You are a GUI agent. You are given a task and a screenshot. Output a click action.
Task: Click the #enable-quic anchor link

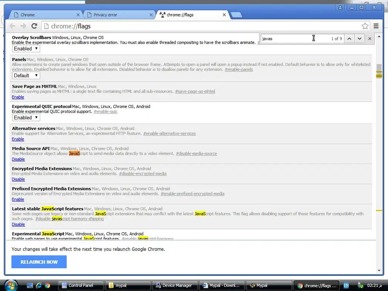(x=105, y=111)
